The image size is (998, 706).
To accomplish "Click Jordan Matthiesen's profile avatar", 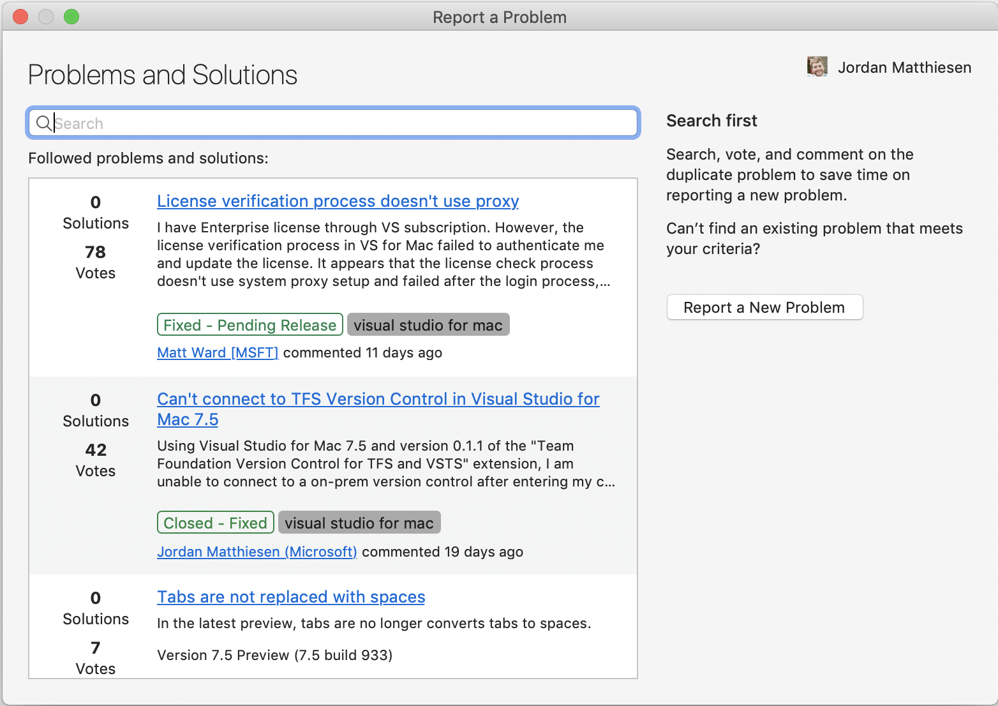I will click(x=817, y=67).
